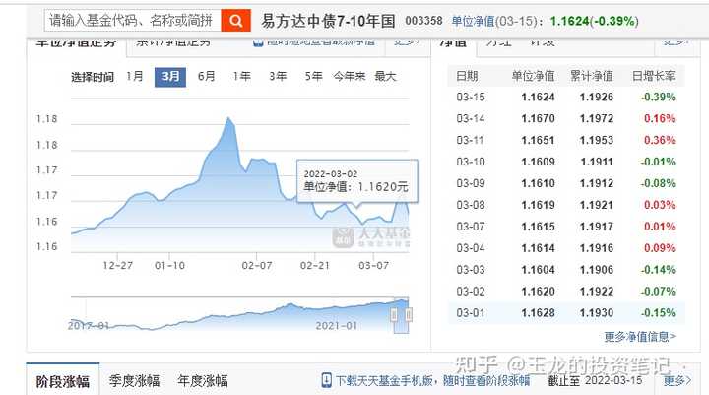This screenshot has width=709, height=395.
Task: Click unit value 1.1670 in the table
Action: click(538, 118)
